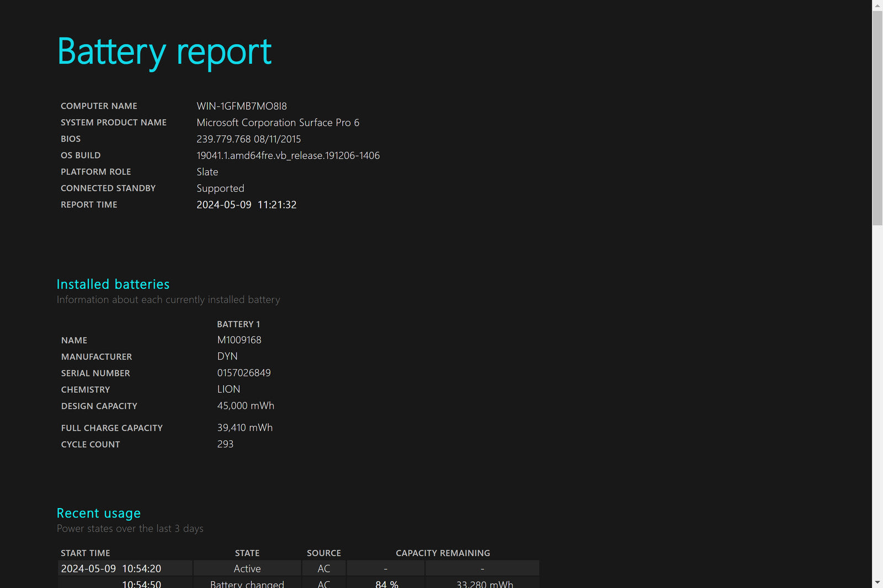Click the BIOS version value
Viewport: 883px width, 588px height.
tap(248, 139)
